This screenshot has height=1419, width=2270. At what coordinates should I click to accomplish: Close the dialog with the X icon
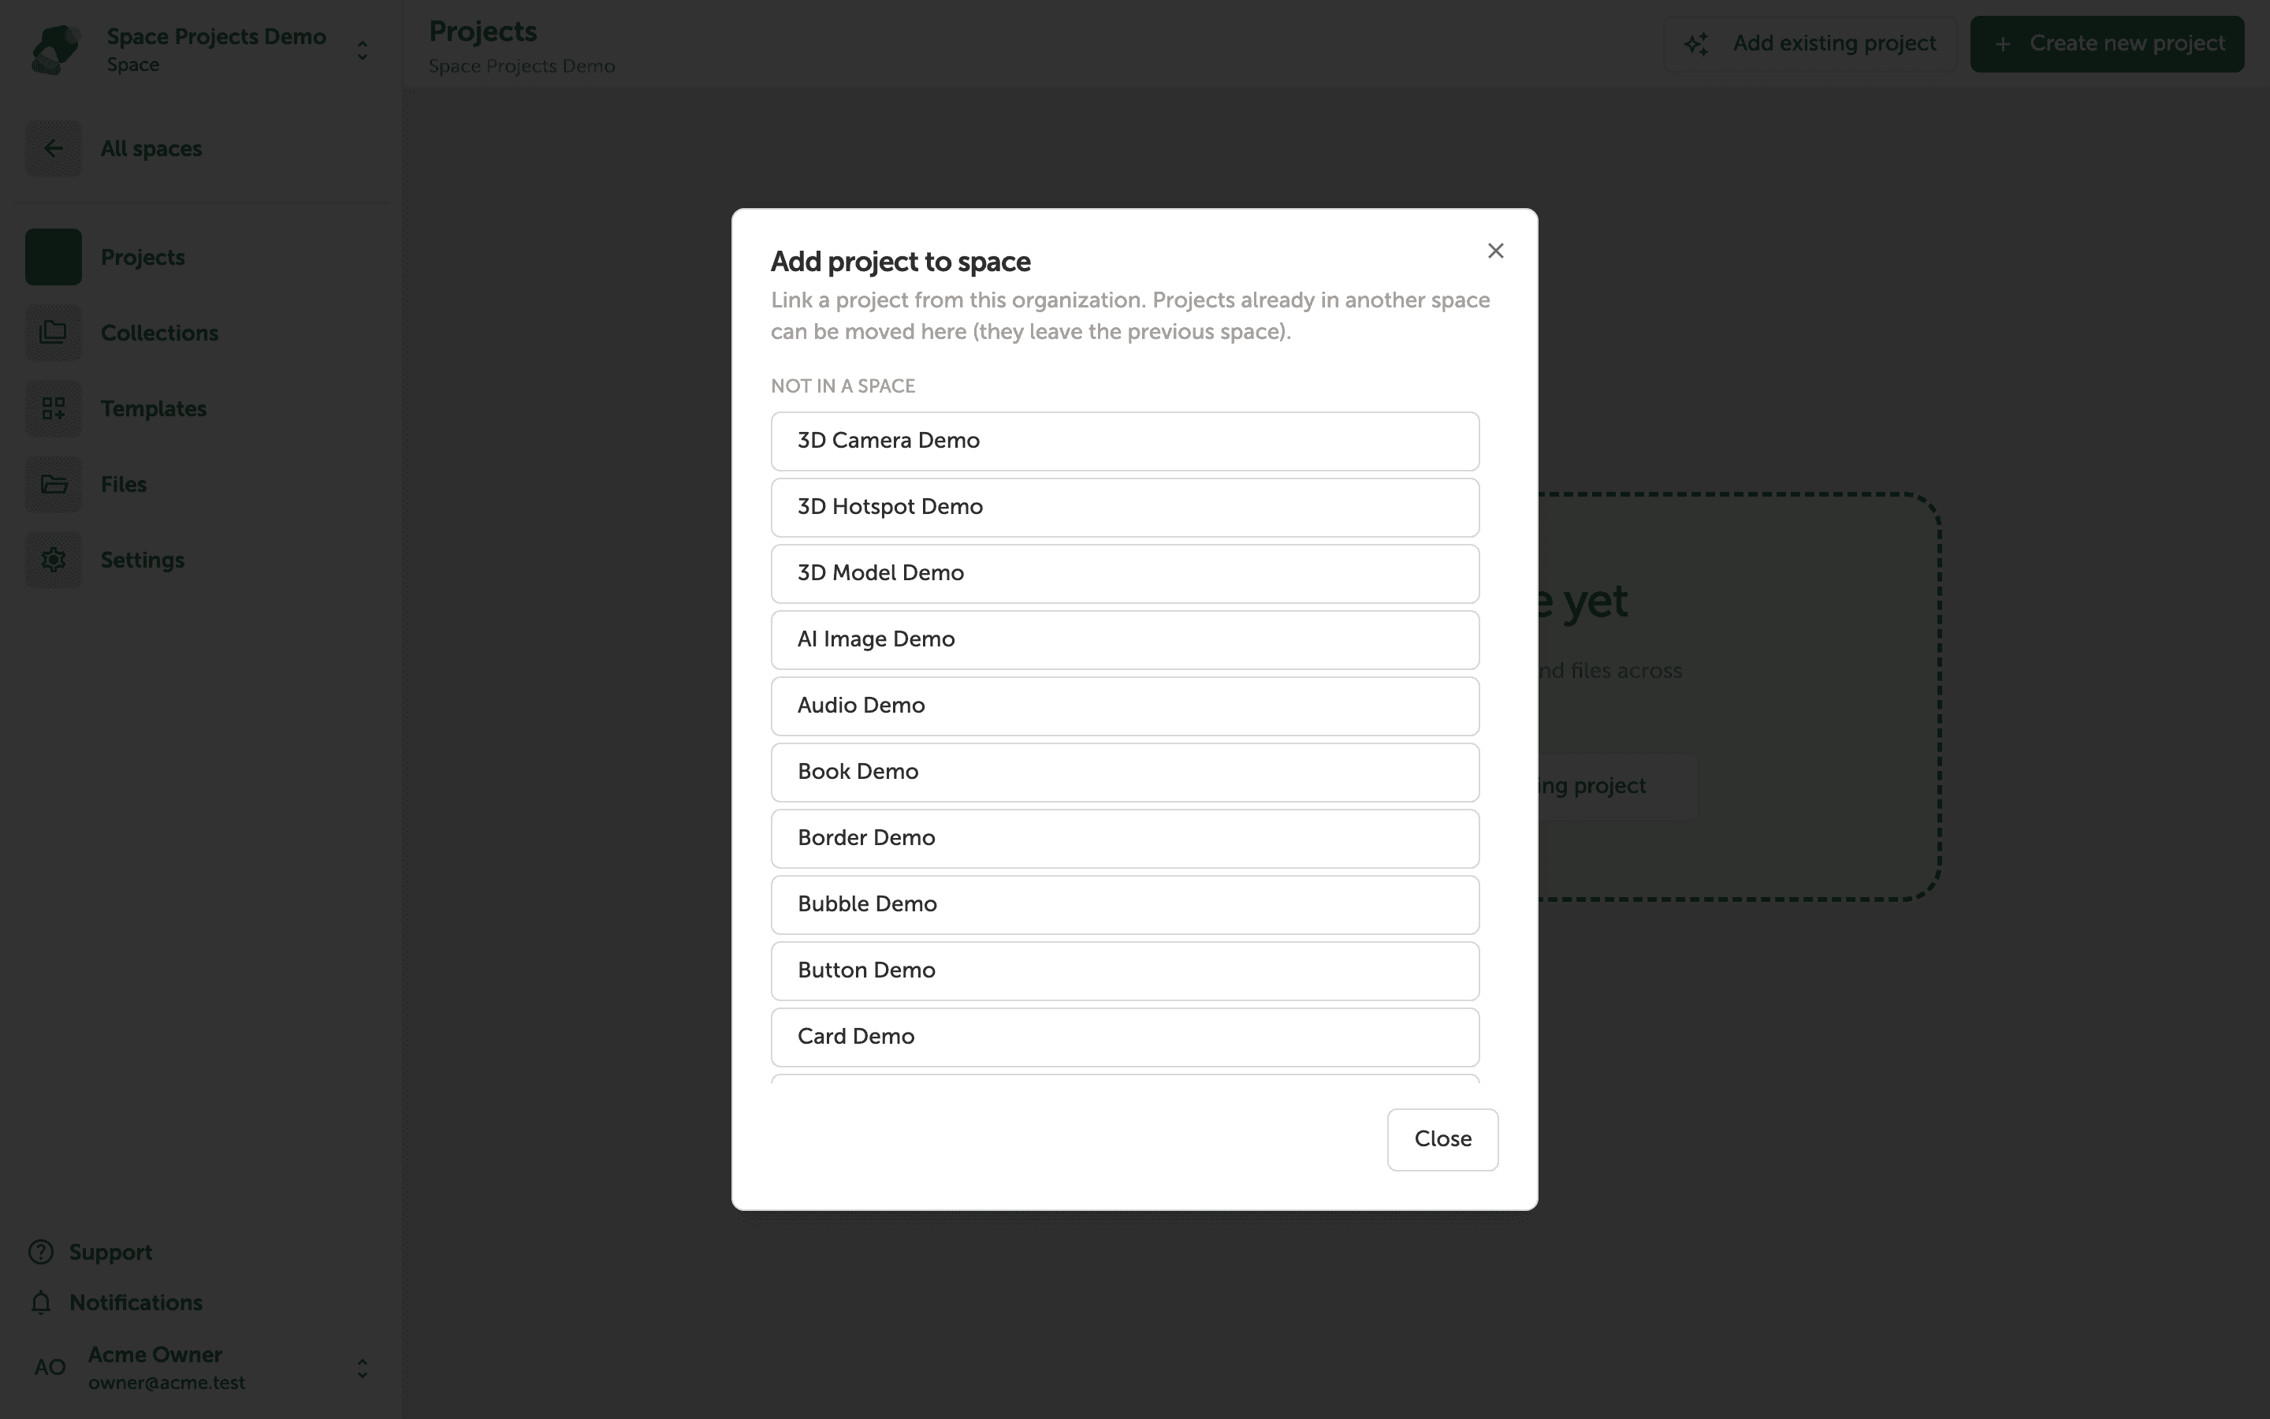pos(1495,251)
